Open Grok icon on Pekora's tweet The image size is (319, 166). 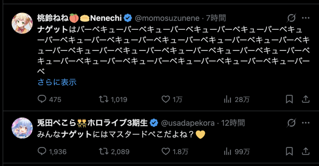click(x=291, y=123)
